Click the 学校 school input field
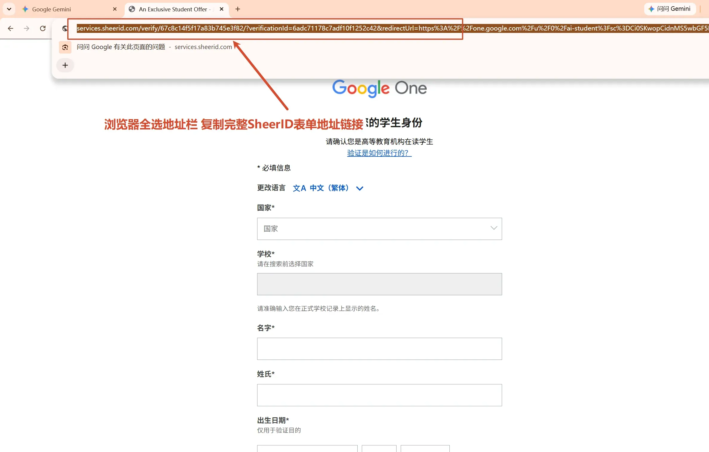Viewport: 709px width, 452px height. click(x=379, y=284)
